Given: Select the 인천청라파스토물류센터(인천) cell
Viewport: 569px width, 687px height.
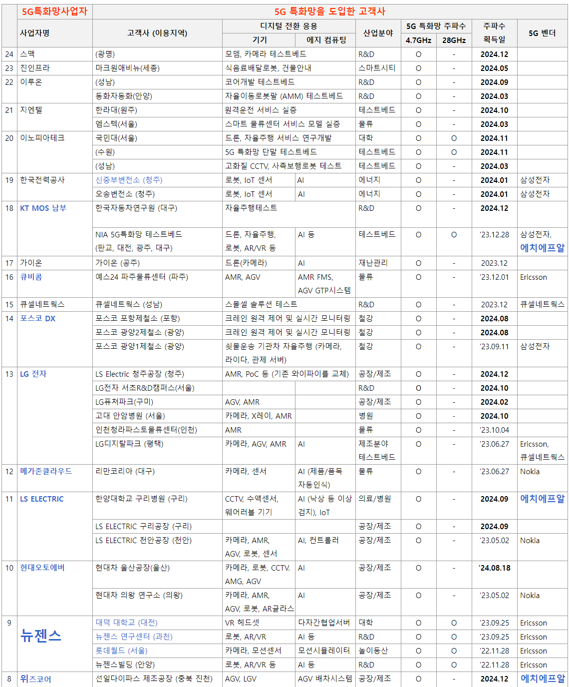Looking at the screenshot, I should click(157, 430).
